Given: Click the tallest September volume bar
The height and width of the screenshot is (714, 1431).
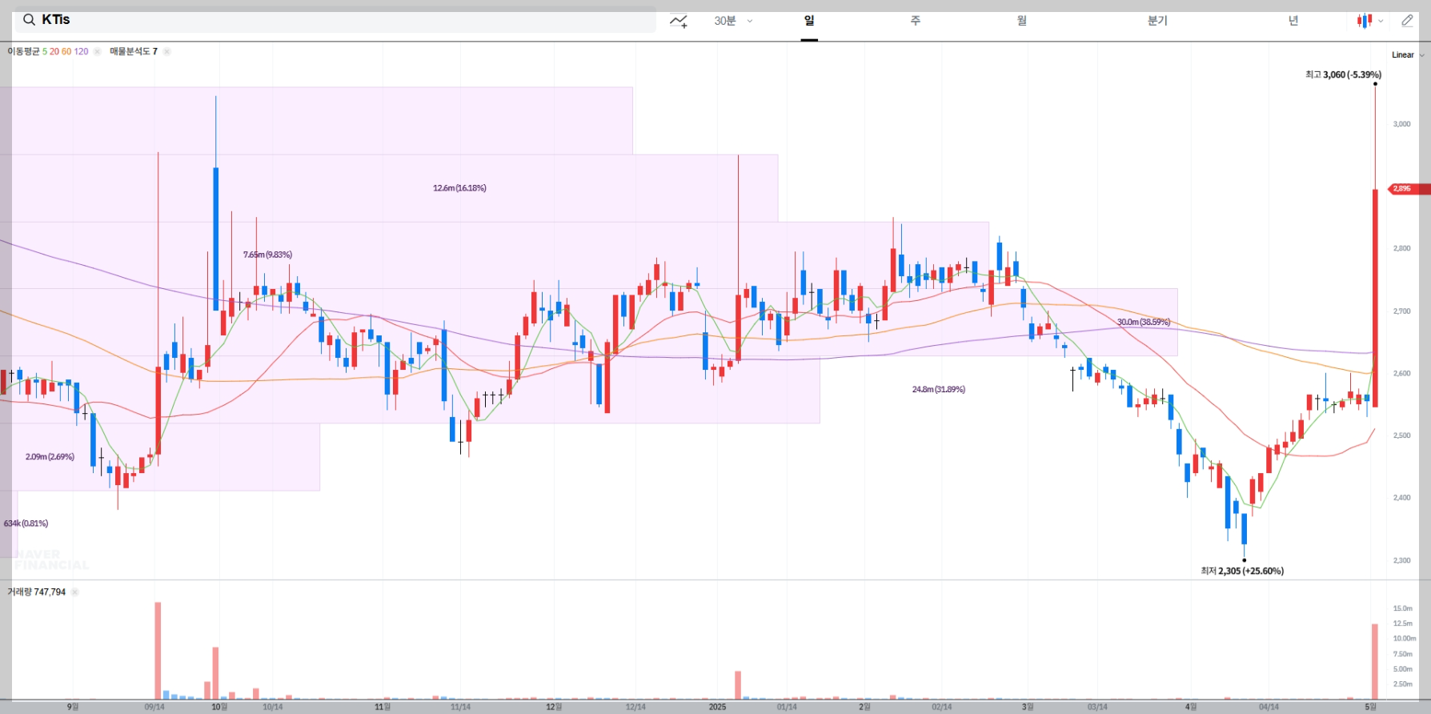Looking at the screenshot, I should [x=158, y=651].
